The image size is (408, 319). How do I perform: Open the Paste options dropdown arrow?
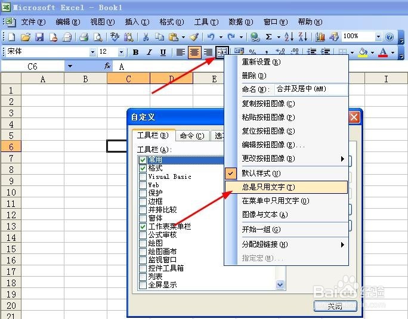tap(184, 37)
